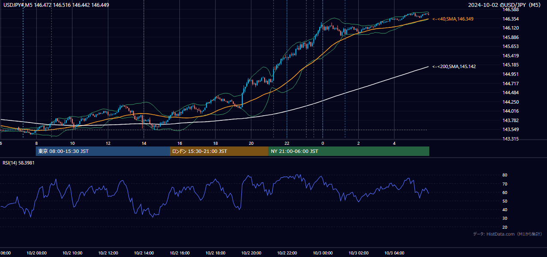Click price axis value 143.315

pos(511,139)
